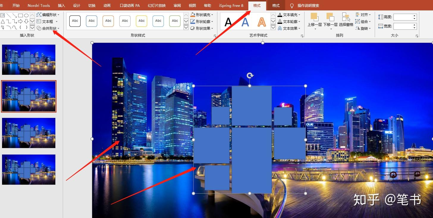Select the fourth slide thumbnail
433x218 pixels.
coord(29,169)
